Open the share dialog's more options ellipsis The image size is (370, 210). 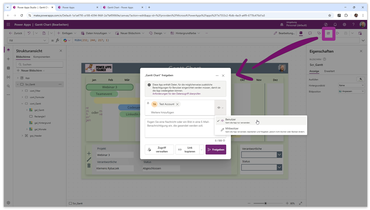[217, 75]
